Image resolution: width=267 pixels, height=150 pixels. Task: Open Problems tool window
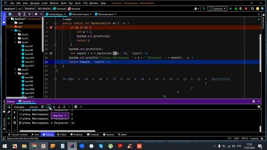[77, 134]
